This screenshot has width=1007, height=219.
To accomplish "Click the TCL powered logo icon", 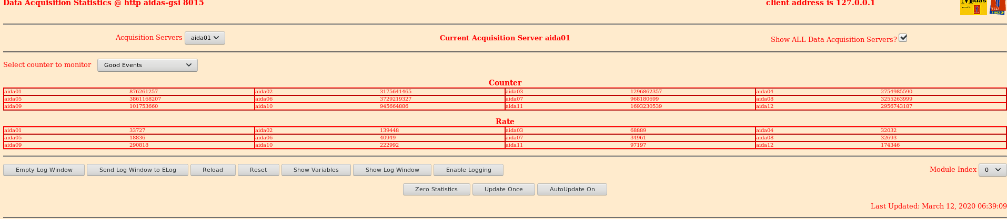I will [997, 7].
